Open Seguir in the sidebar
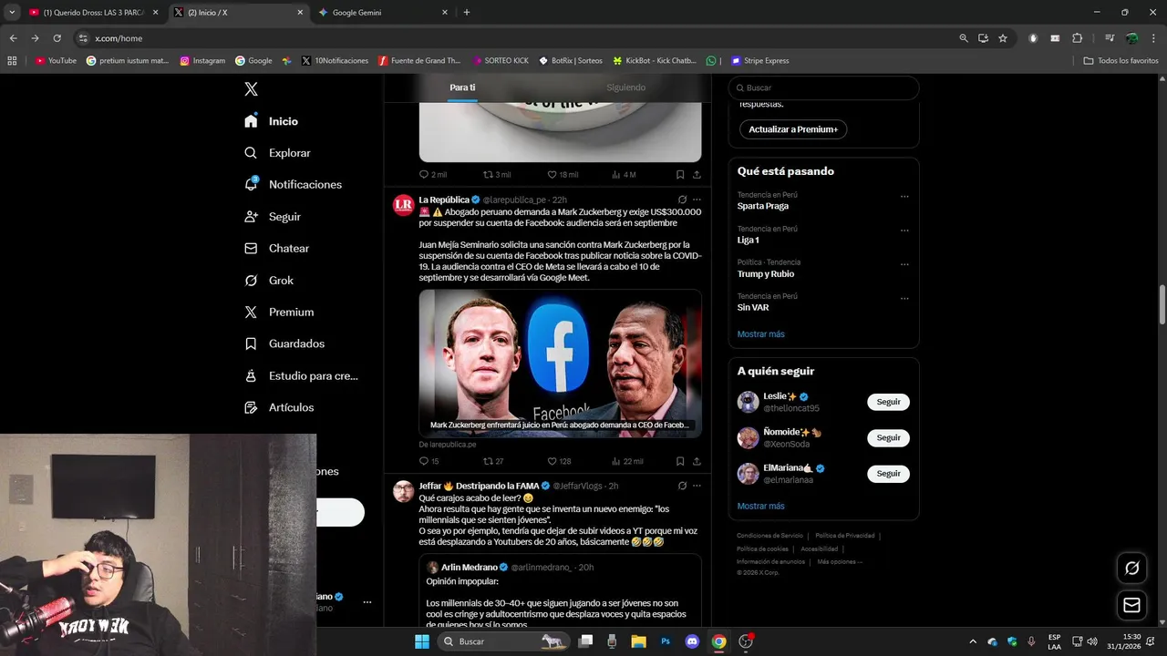This screenshot has height=656, width=1167. (273, 217)
